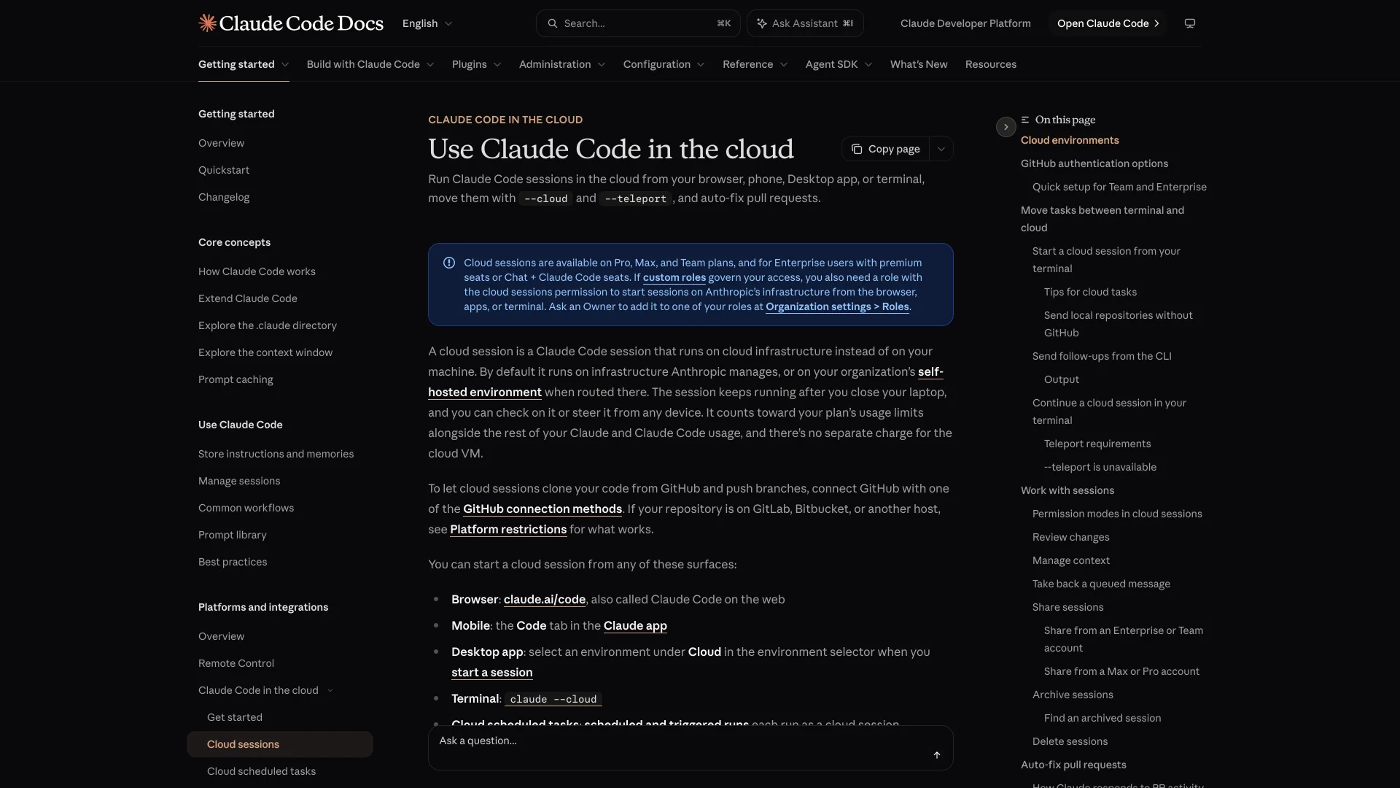Select Cloud scheduled tasks in sidebar
This screenshot has width=1400, height=788.
pyautogui.click(x=261, y=771)
